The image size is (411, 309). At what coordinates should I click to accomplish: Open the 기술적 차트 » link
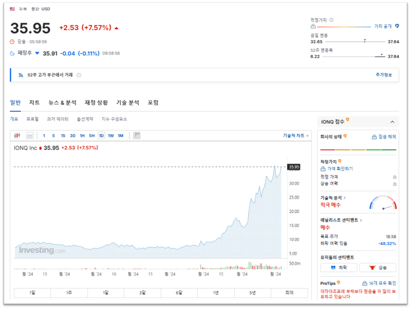coord(296,135)
